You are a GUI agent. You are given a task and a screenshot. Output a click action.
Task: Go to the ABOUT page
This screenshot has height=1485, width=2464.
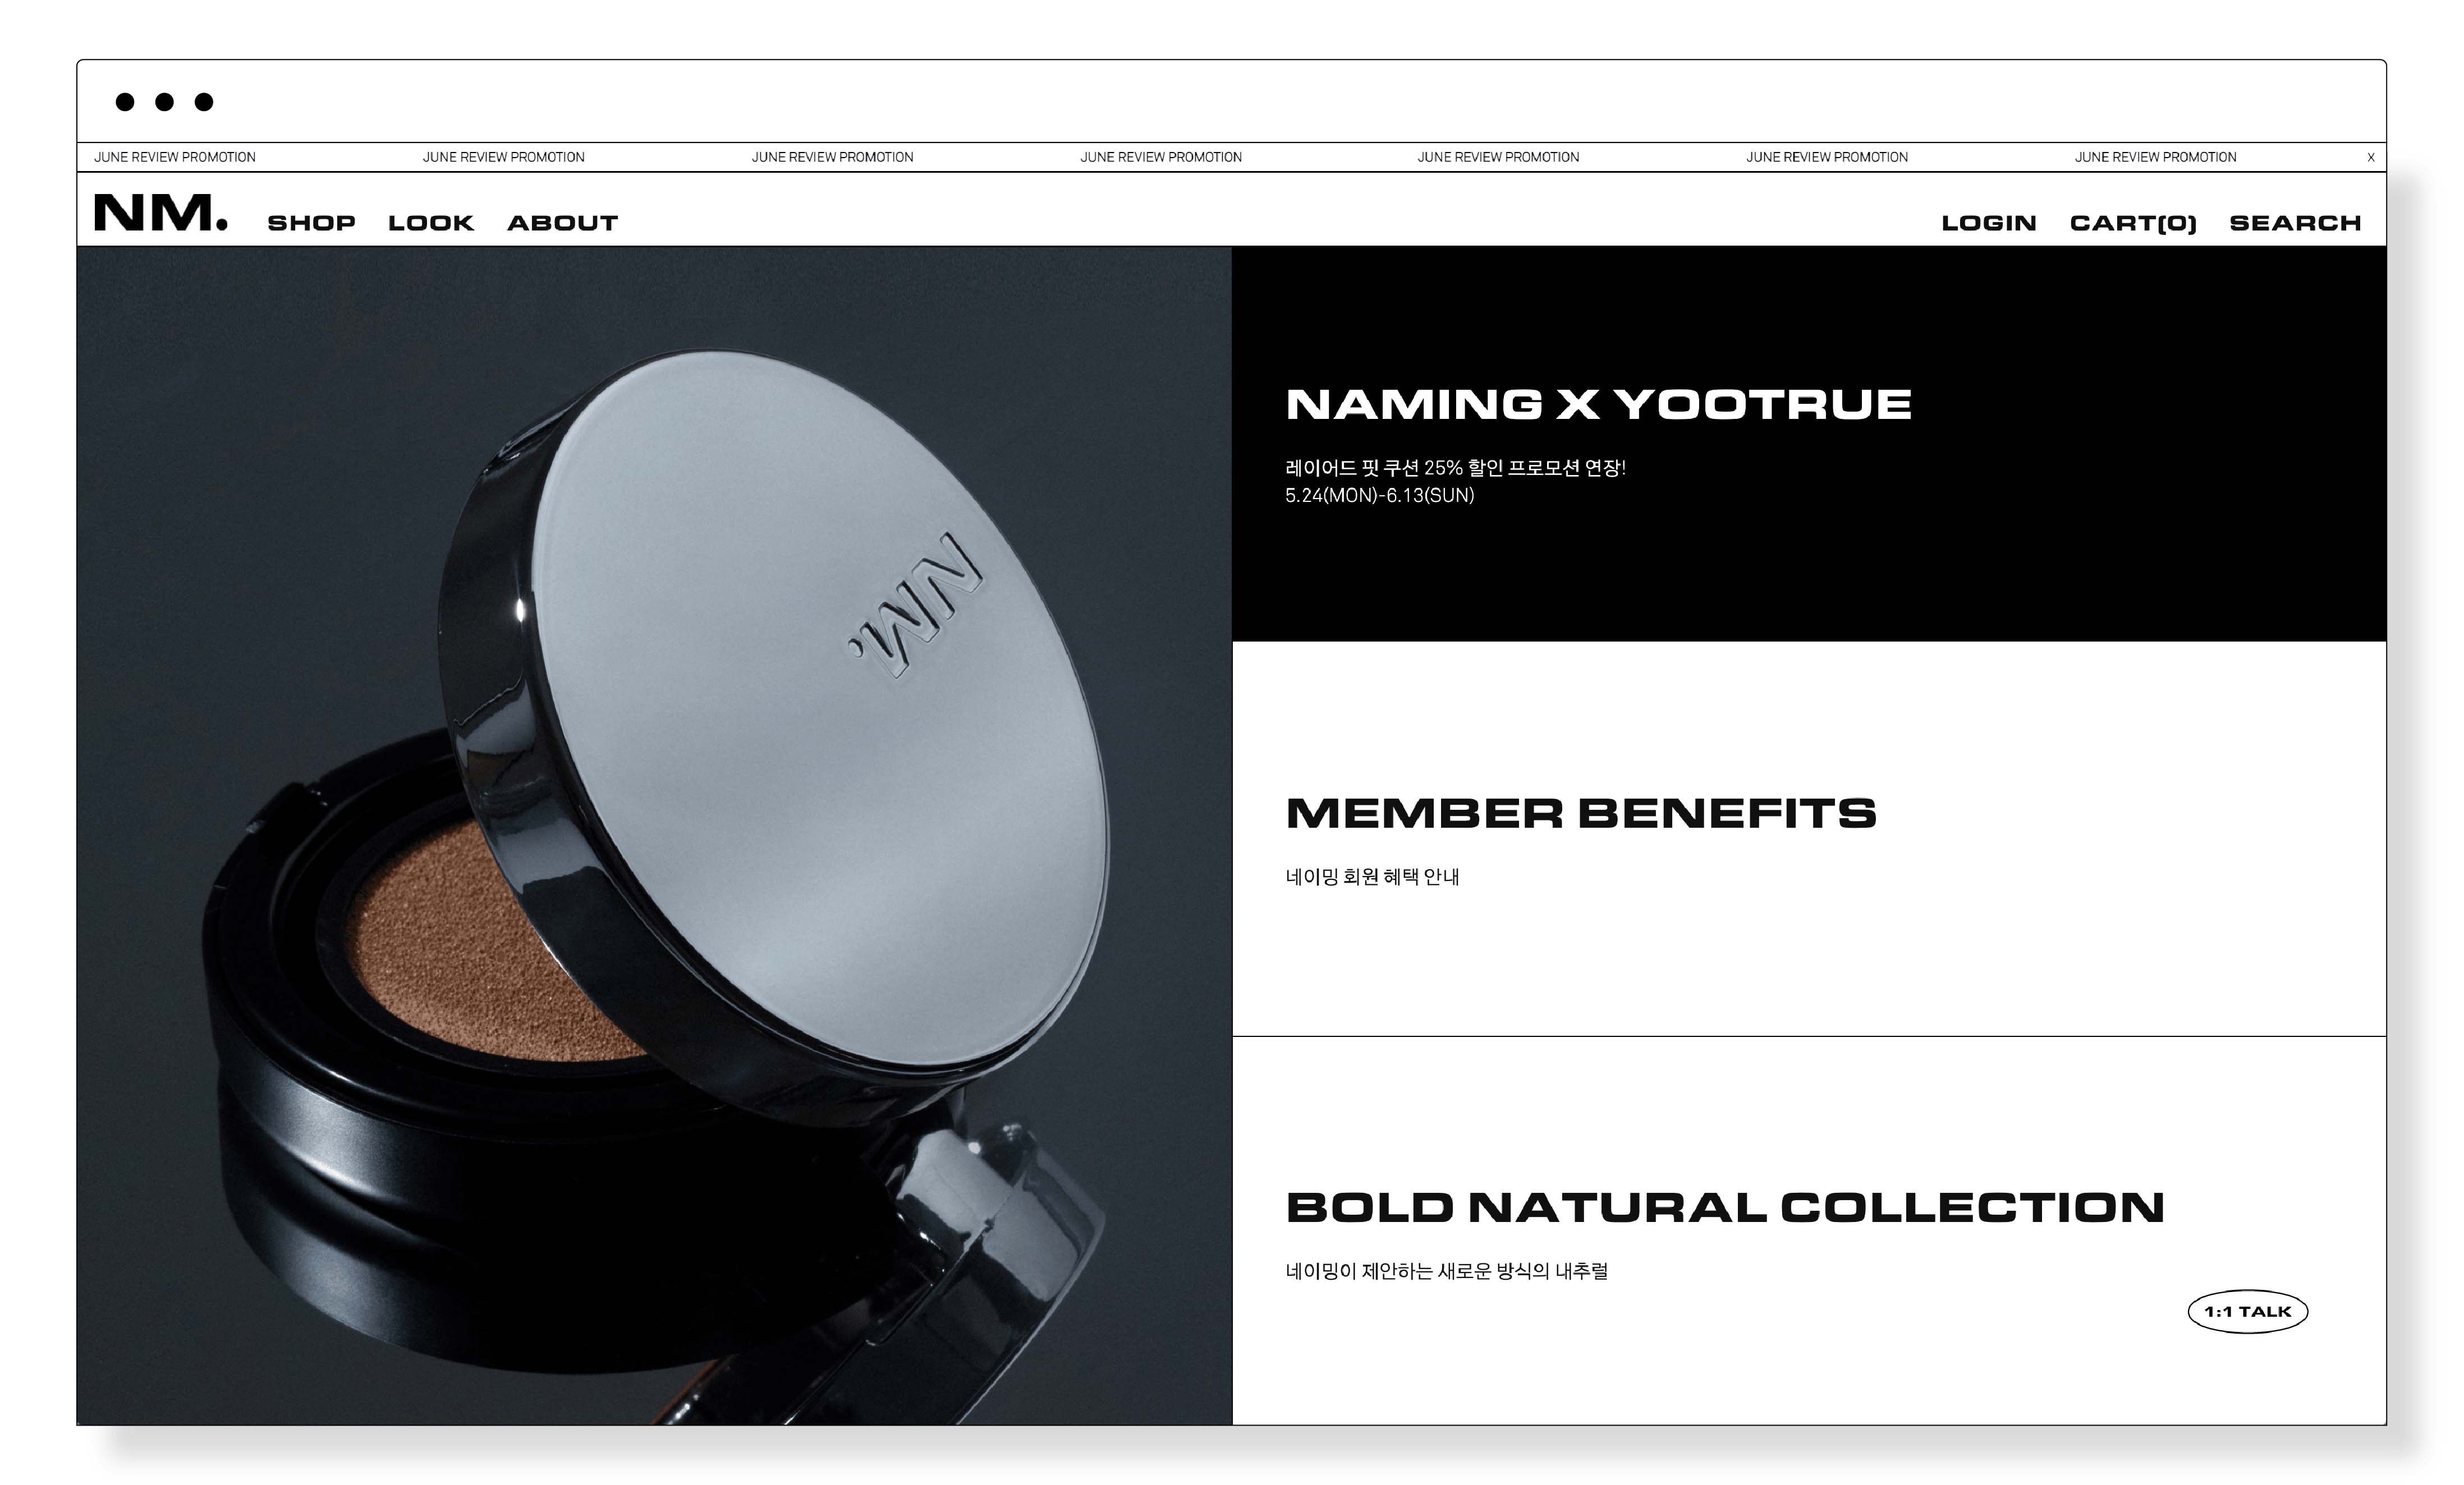(x=562, y=223)
